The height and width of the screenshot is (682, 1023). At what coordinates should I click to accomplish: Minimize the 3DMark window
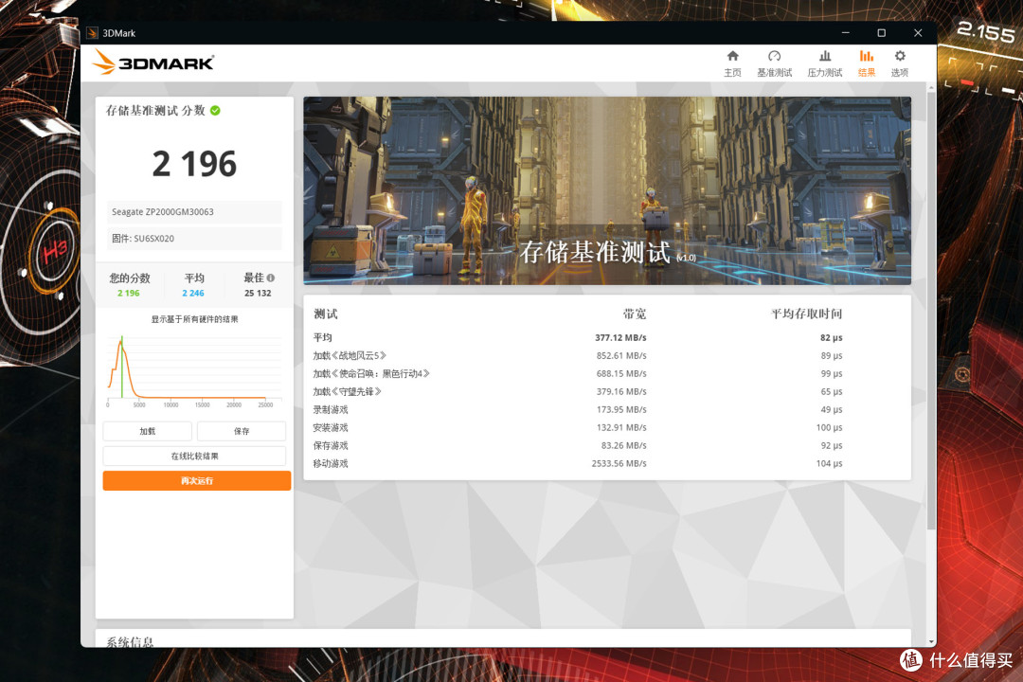click(x=846, y=32)
